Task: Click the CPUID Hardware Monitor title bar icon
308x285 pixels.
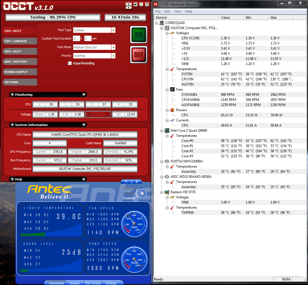Action: 156,4
